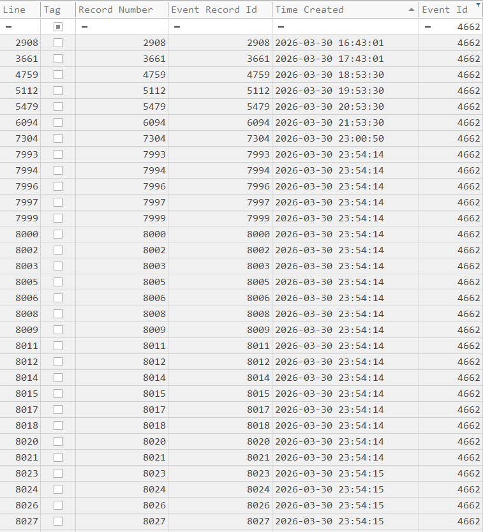
Task: Click Event Record Id cell 7997
Action: point(220,202)
